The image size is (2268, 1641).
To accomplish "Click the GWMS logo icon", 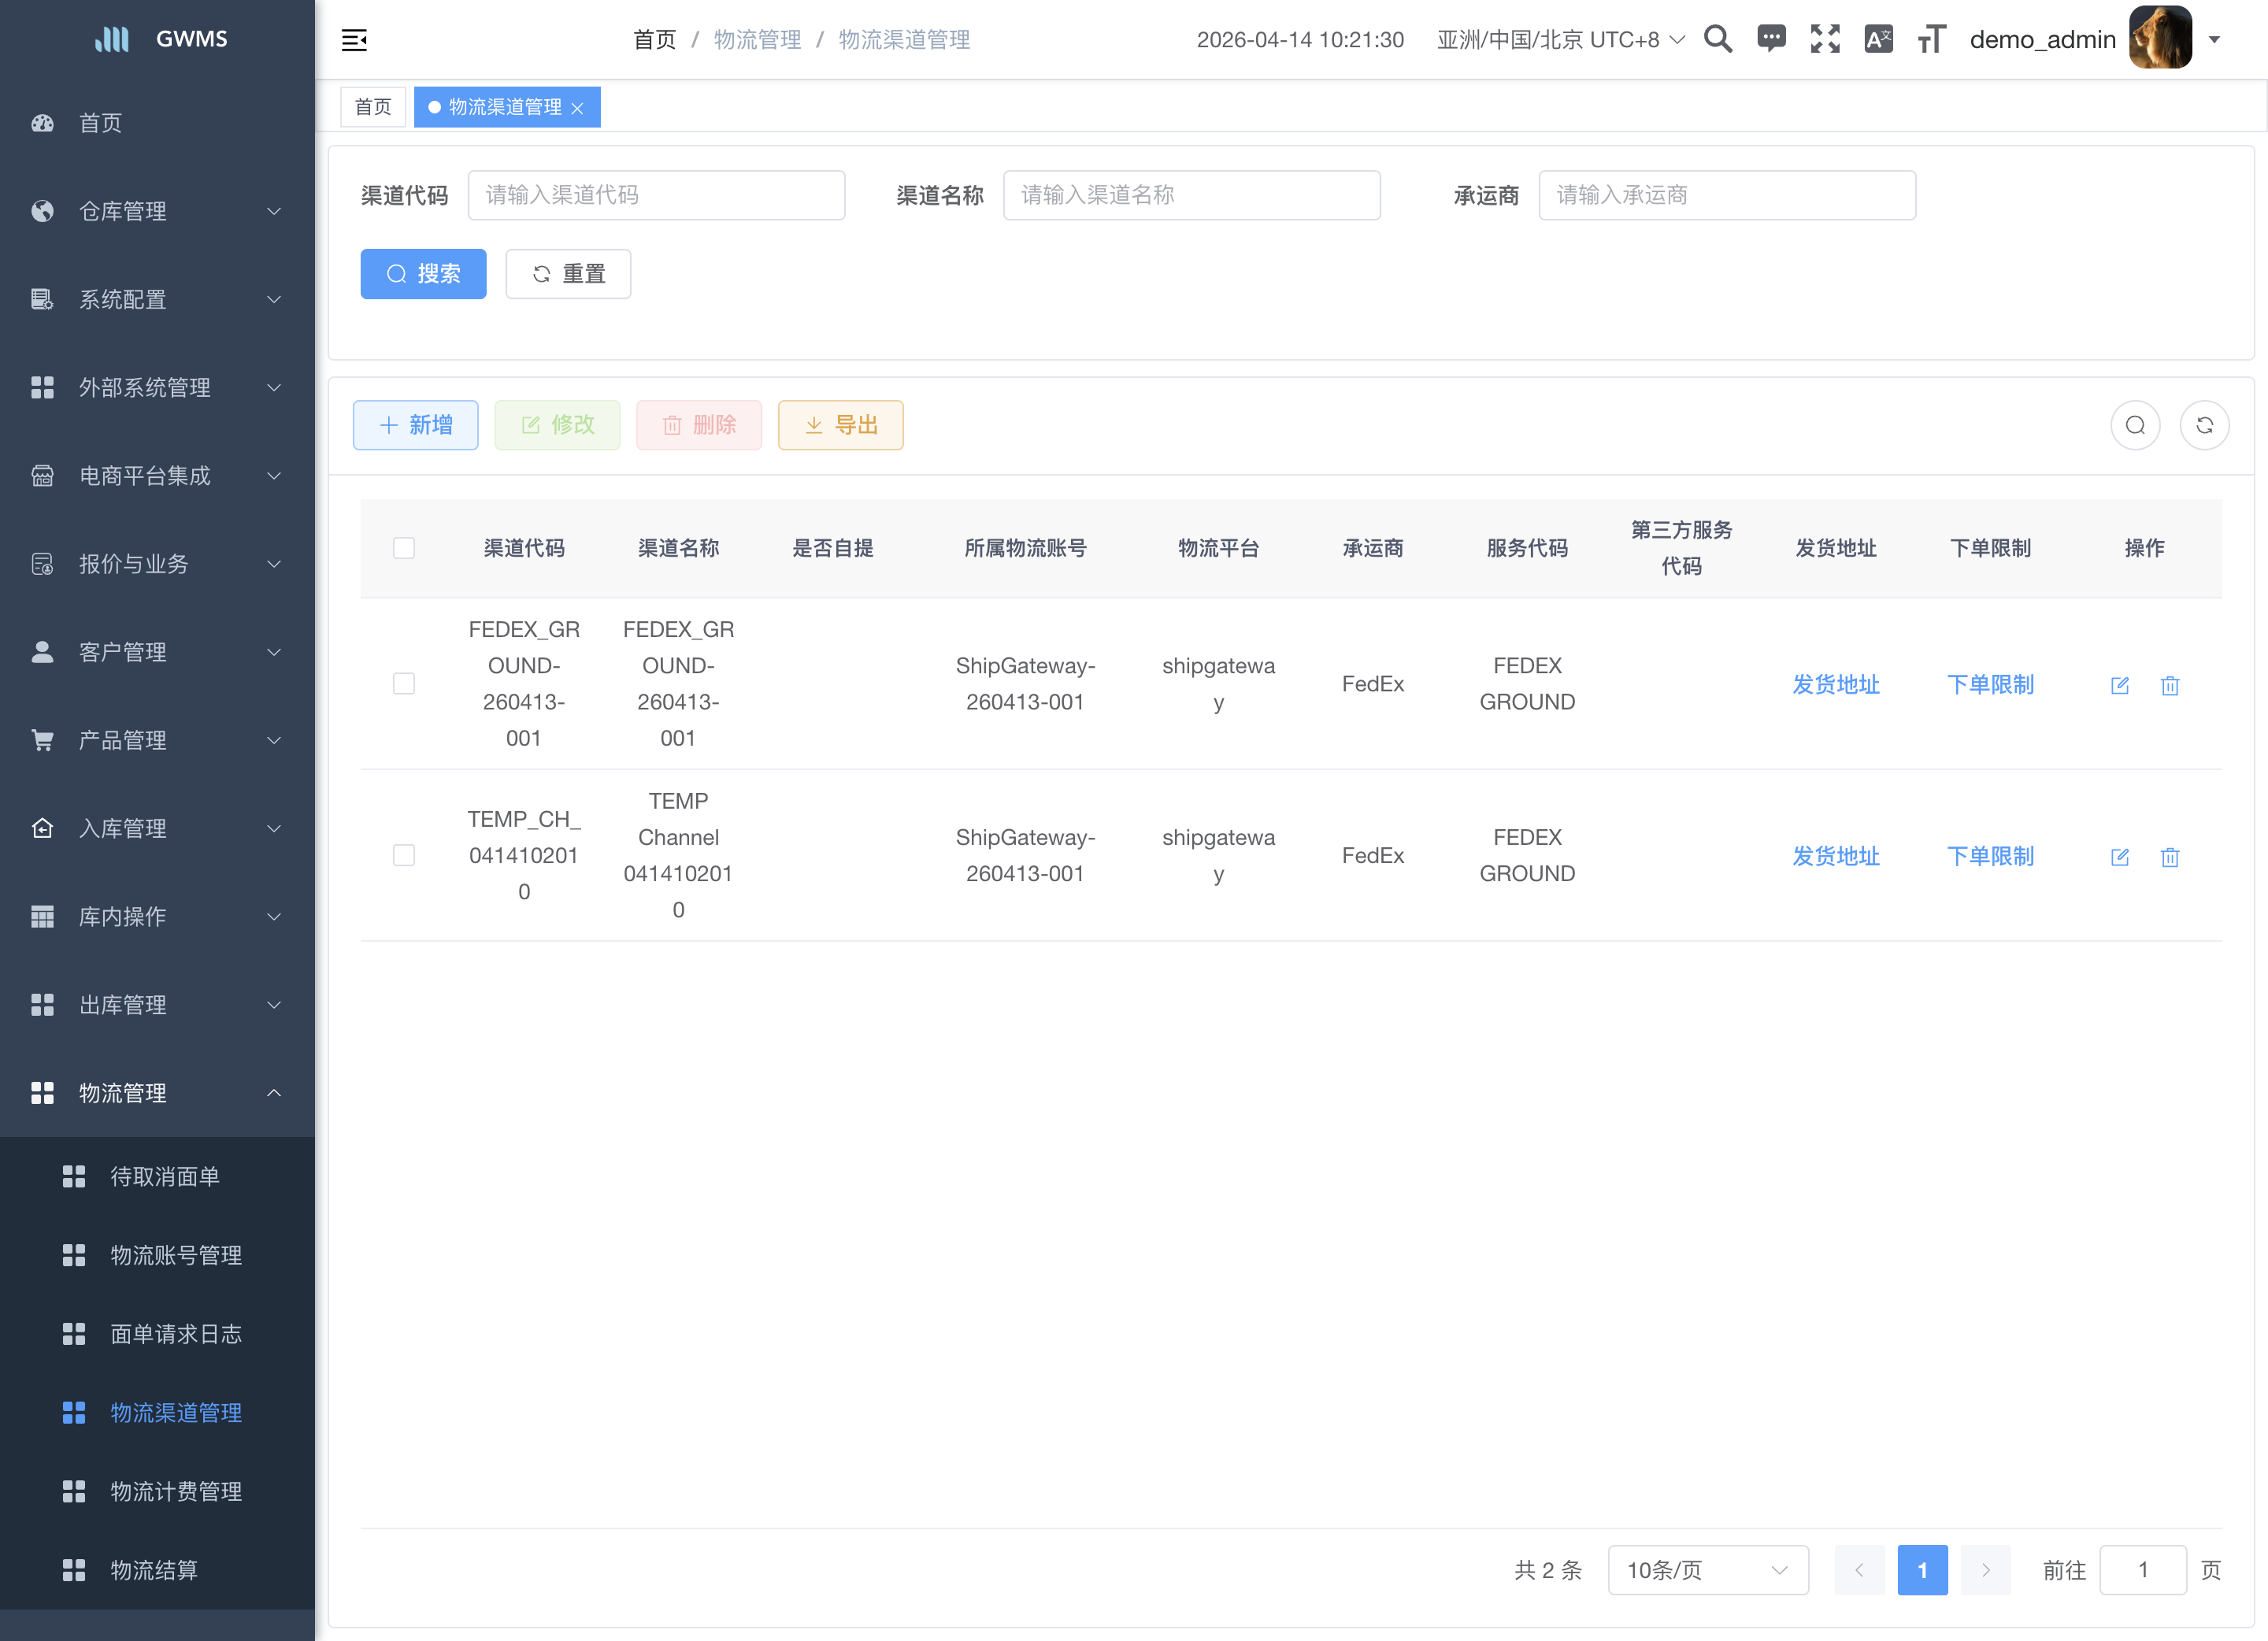I will 112,39.
